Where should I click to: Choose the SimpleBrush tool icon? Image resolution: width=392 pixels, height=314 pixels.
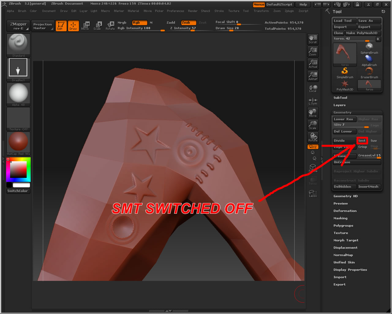[x=345, y=72]
